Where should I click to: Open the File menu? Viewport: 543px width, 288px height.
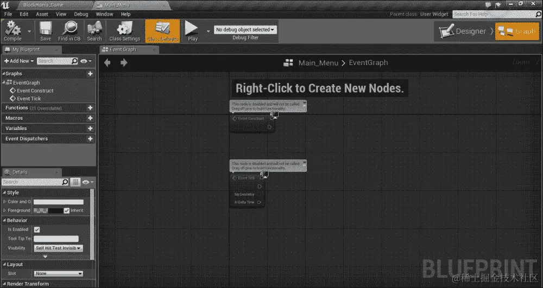click(x=8, y=14)
